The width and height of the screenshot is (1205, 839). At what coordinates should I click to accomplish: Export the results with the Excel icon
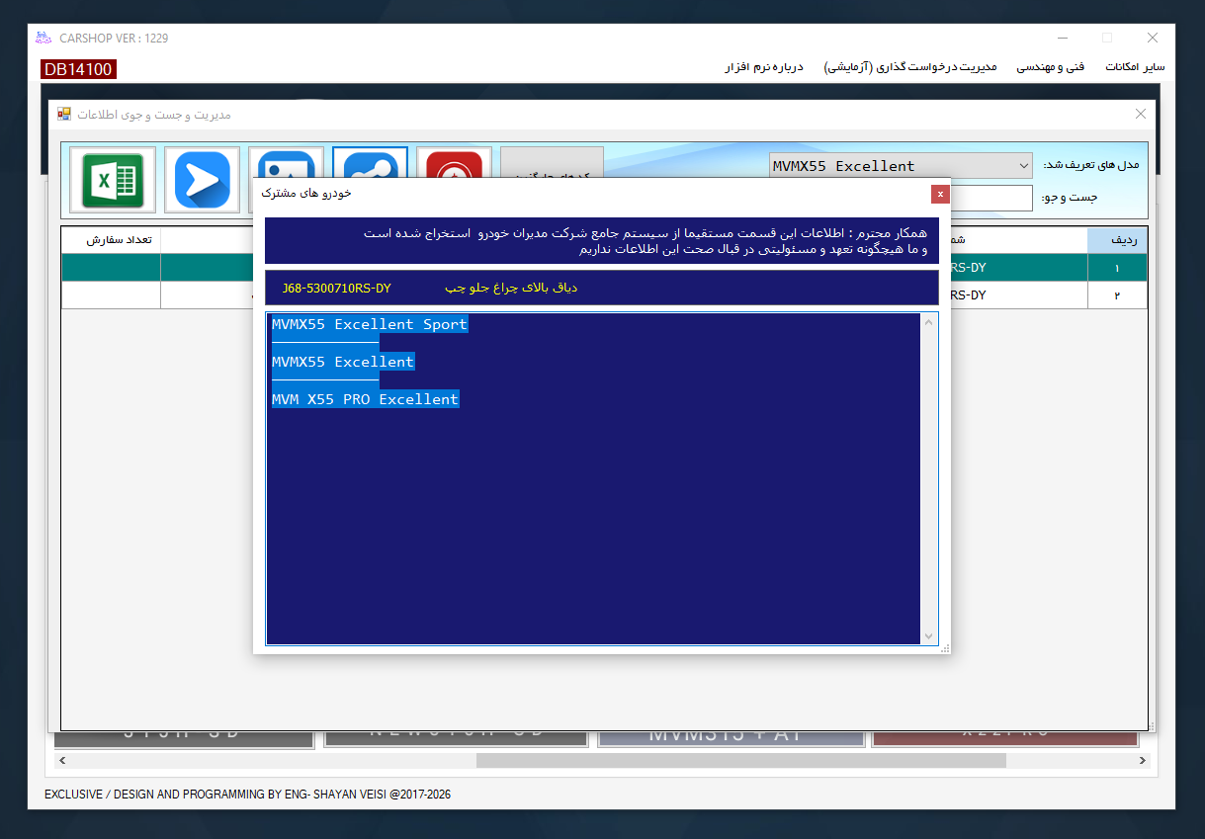click(113, 180)
